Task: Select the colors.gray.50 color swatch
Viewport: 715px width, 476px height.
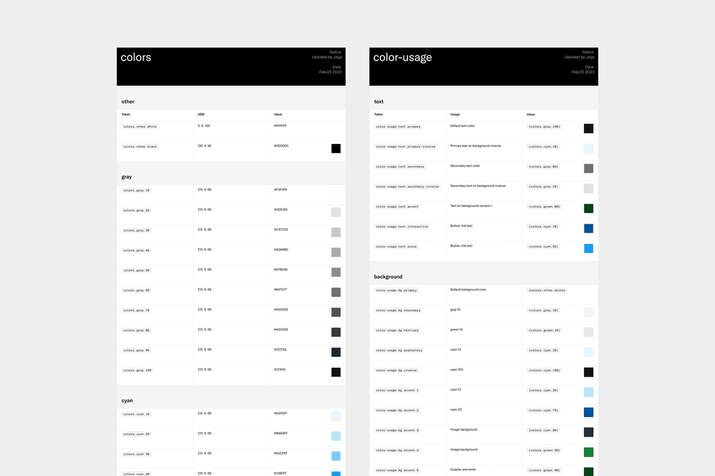Action: coord(336,272)
